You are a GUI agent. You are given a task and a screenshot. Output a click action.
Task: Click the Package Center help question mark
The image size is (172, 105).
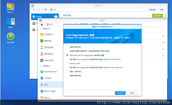point(152,5)
